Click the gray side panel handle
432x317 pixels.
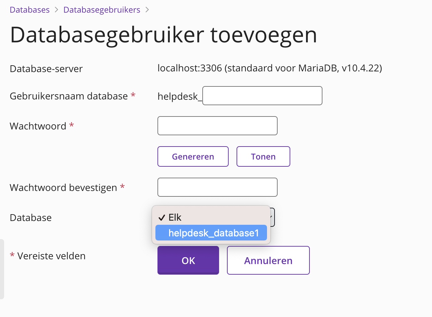click(x=2, y=269)
